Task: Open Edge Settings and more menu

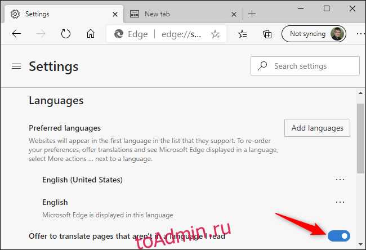Action: [361, 34]
